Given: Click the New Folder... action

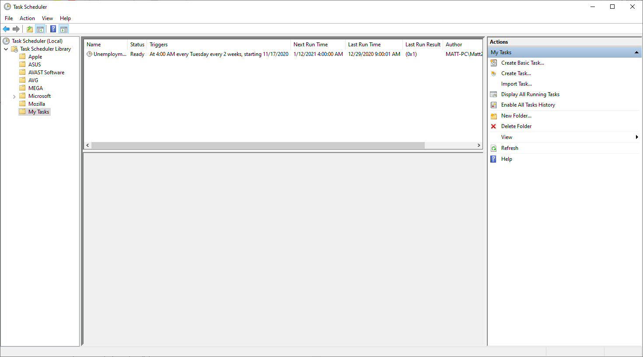Looking at the screenshot, I should pyautogui.click(x=516, y=116).
